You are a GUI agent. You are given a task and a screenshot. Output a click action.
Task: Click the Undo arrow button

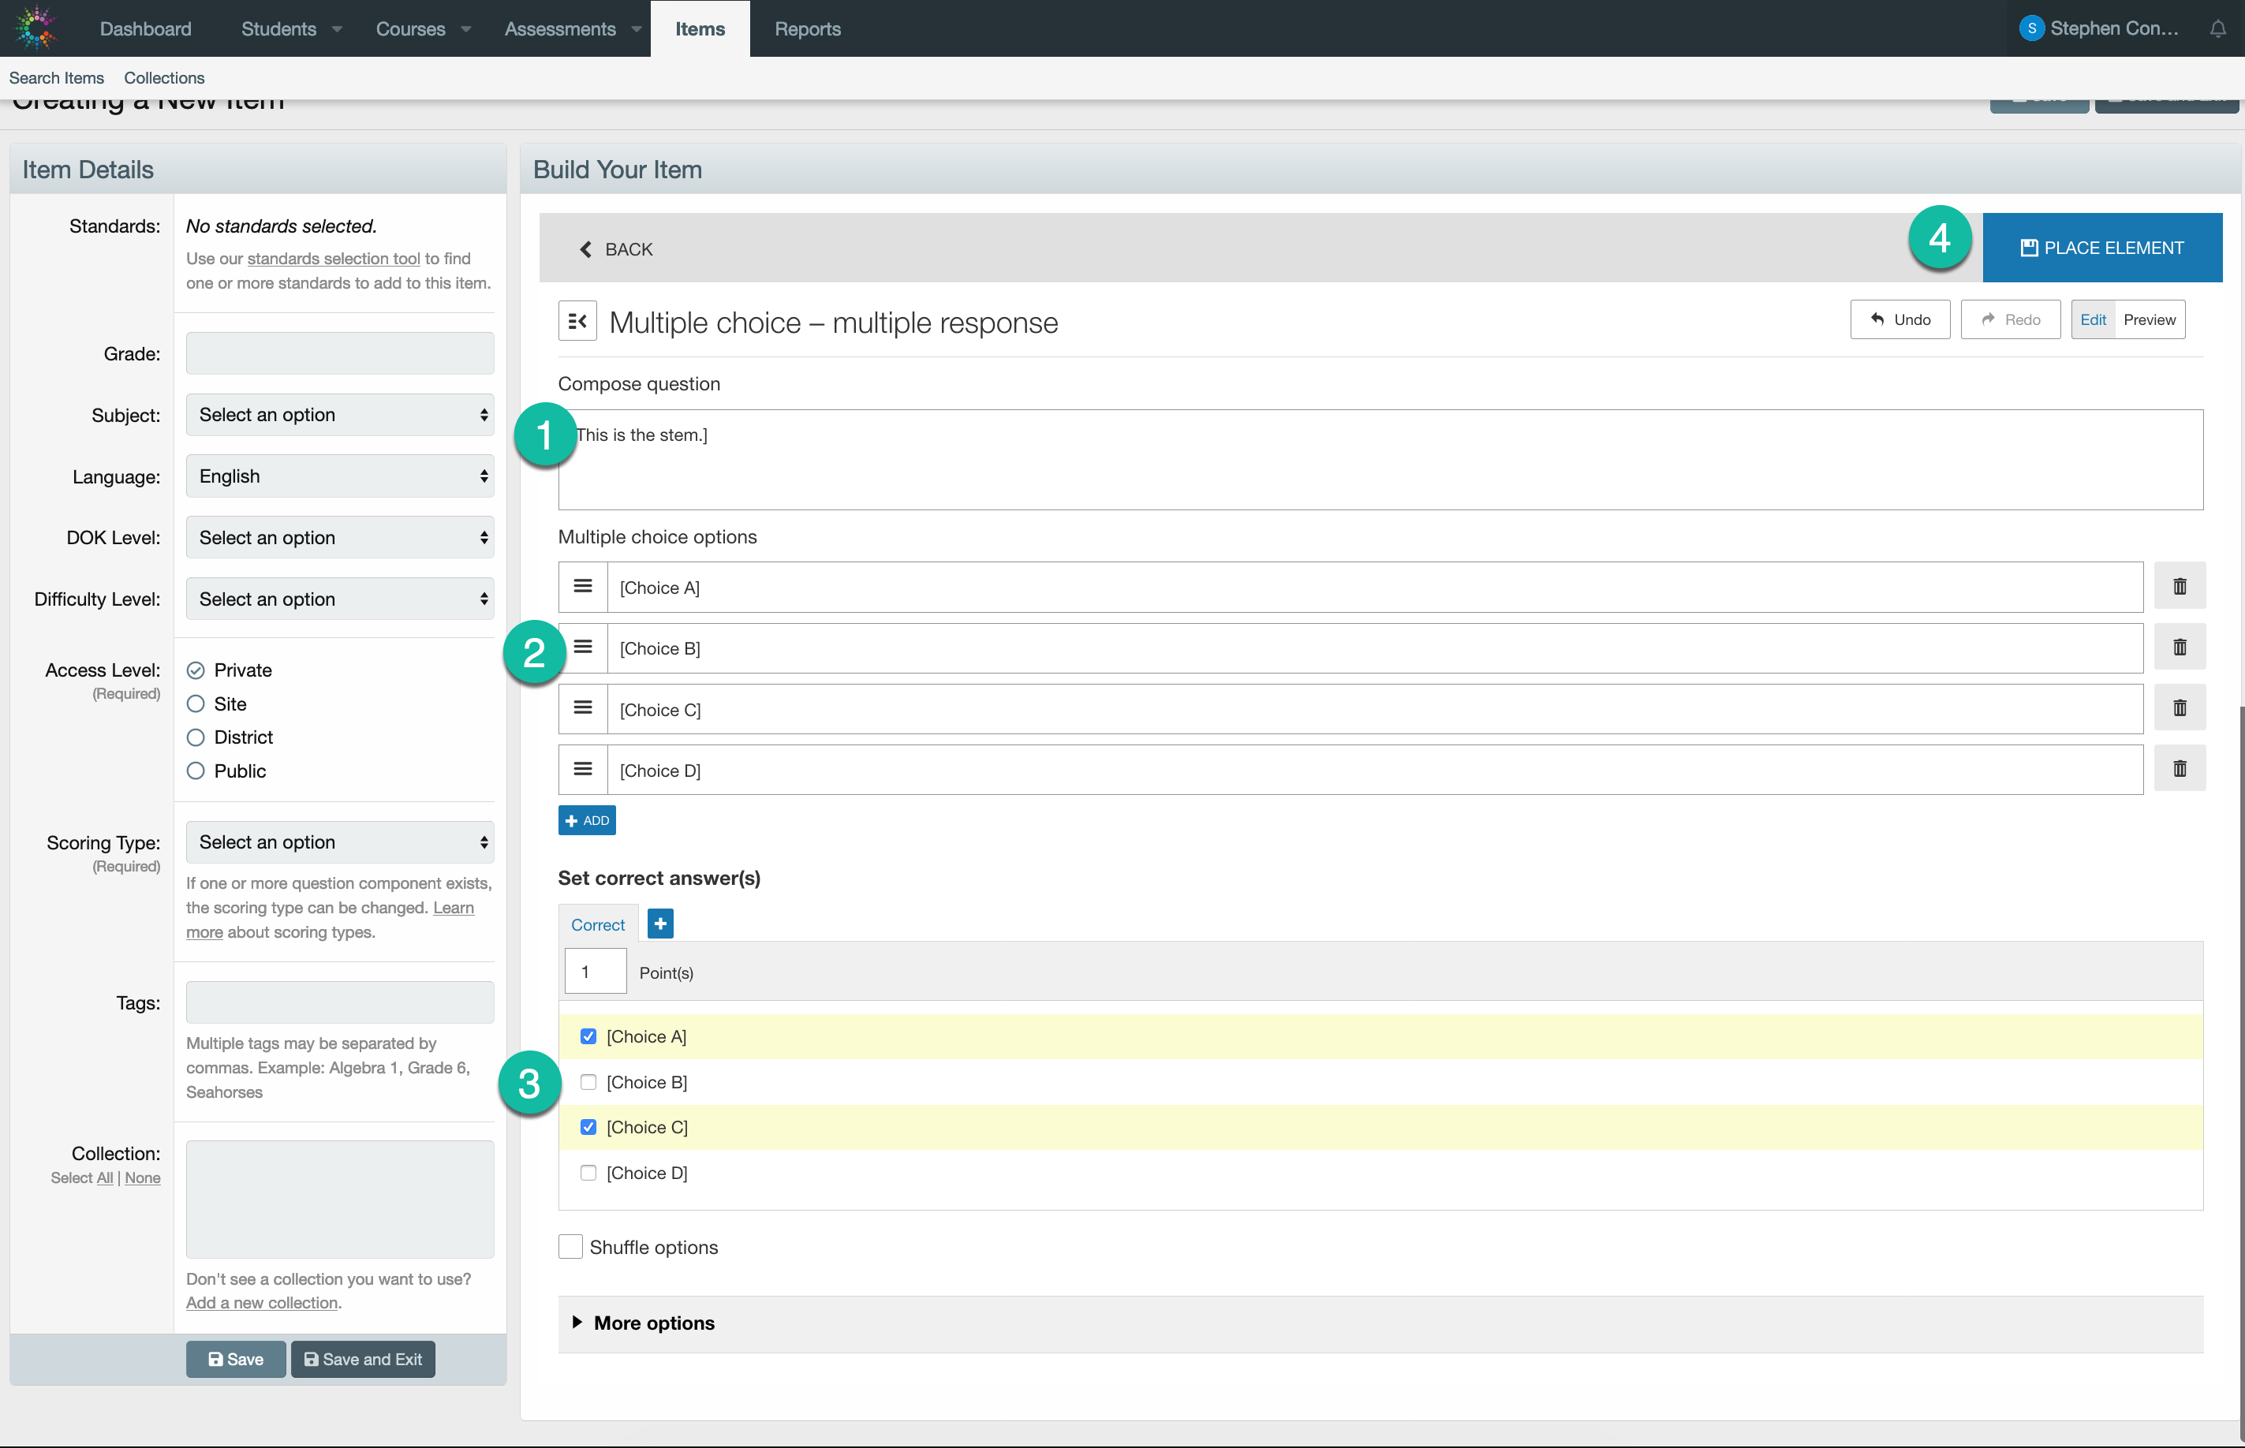pos(1899,319)
